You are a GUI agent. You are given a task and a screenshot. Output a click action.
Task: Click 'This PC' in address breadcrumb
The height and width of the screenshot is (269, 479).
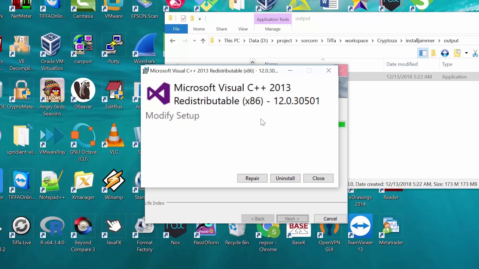(232, 41)
